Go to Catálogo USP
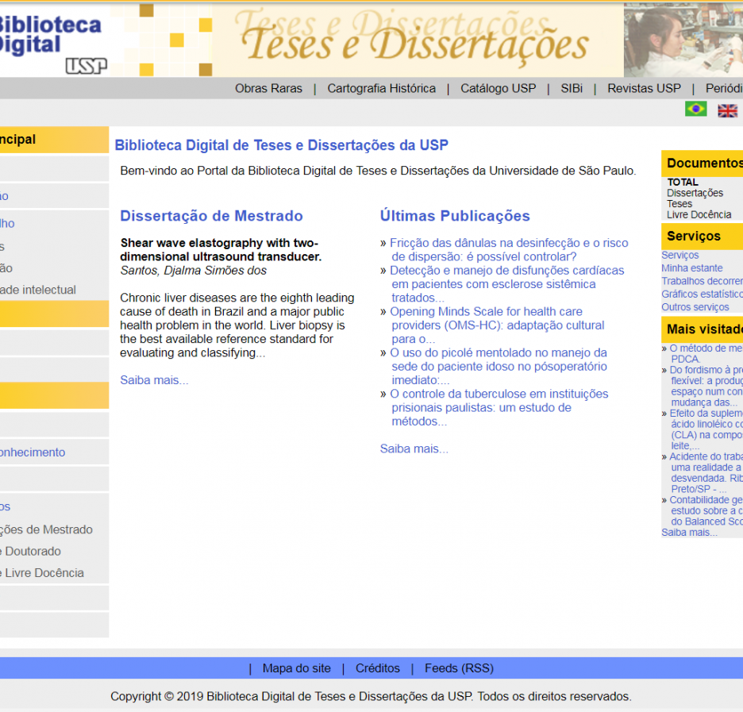Image resolution: width=743 pixels, height=712 pixels. [x=498, y=89]
